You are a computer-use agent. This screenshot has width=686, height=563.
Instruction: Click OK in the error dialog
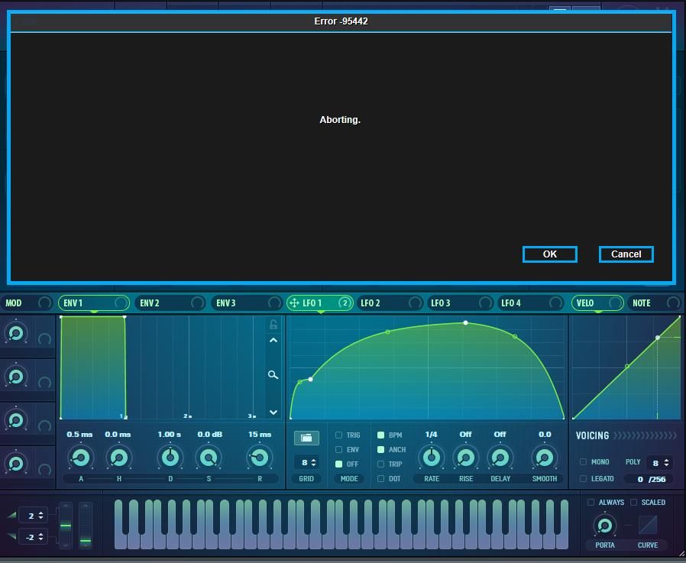point(549,254)
